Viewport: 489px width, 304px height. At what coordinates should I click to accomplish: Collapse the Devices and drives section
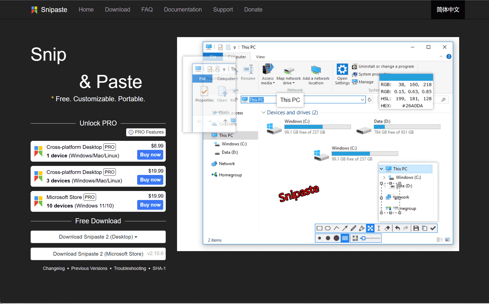(x=263, y=113)
